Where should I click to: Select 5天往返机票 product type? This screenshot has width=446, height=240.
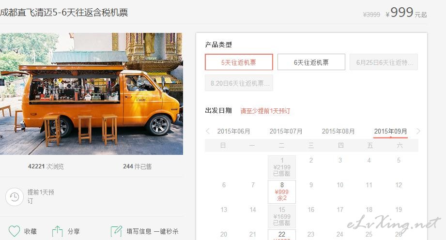239,62
